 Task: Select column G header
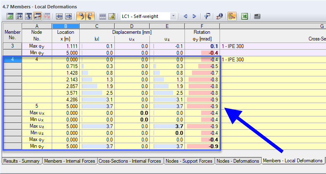(273, 26)
